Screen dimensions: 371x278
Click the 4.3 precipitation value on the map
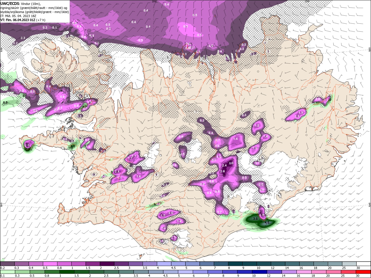pos(267,222)
